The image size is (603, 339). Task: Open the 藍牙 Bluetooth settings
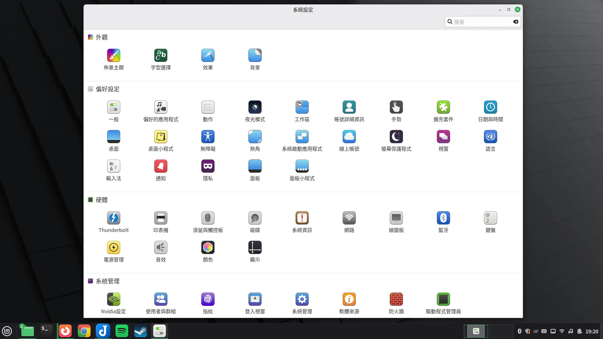443,221
